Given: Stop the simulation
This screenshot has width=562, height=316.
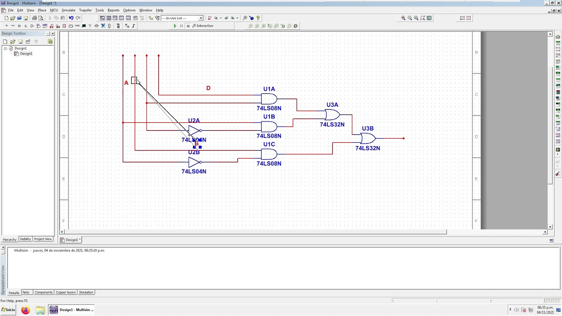Looking at the screenshot, I should click(x=188, y=26).
